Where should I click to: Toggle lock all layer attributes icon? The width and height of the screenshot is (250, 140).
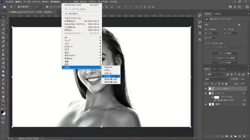tap(226, 84)
